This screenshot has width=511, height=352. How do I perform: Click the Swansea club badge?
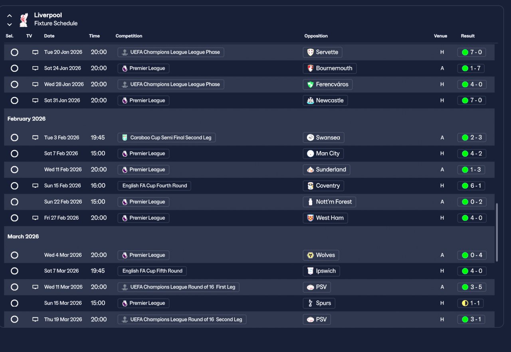point(310,138)
